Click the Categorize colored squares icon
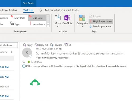Screen dimensions: 132x101 pos(82,18)
